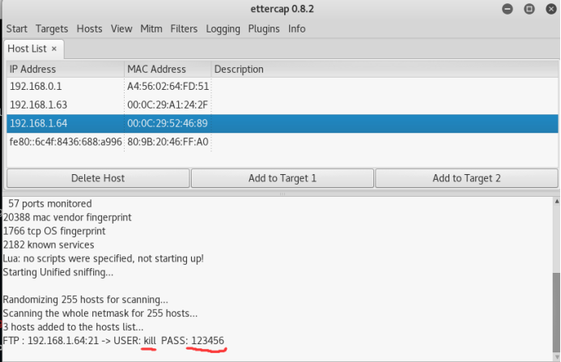This screenshot has width=561, height=362.
Task: Open the Hosts menu
Action: [89, 28]
